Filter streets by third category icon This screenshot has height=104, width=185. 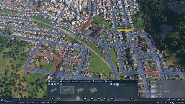55,84
